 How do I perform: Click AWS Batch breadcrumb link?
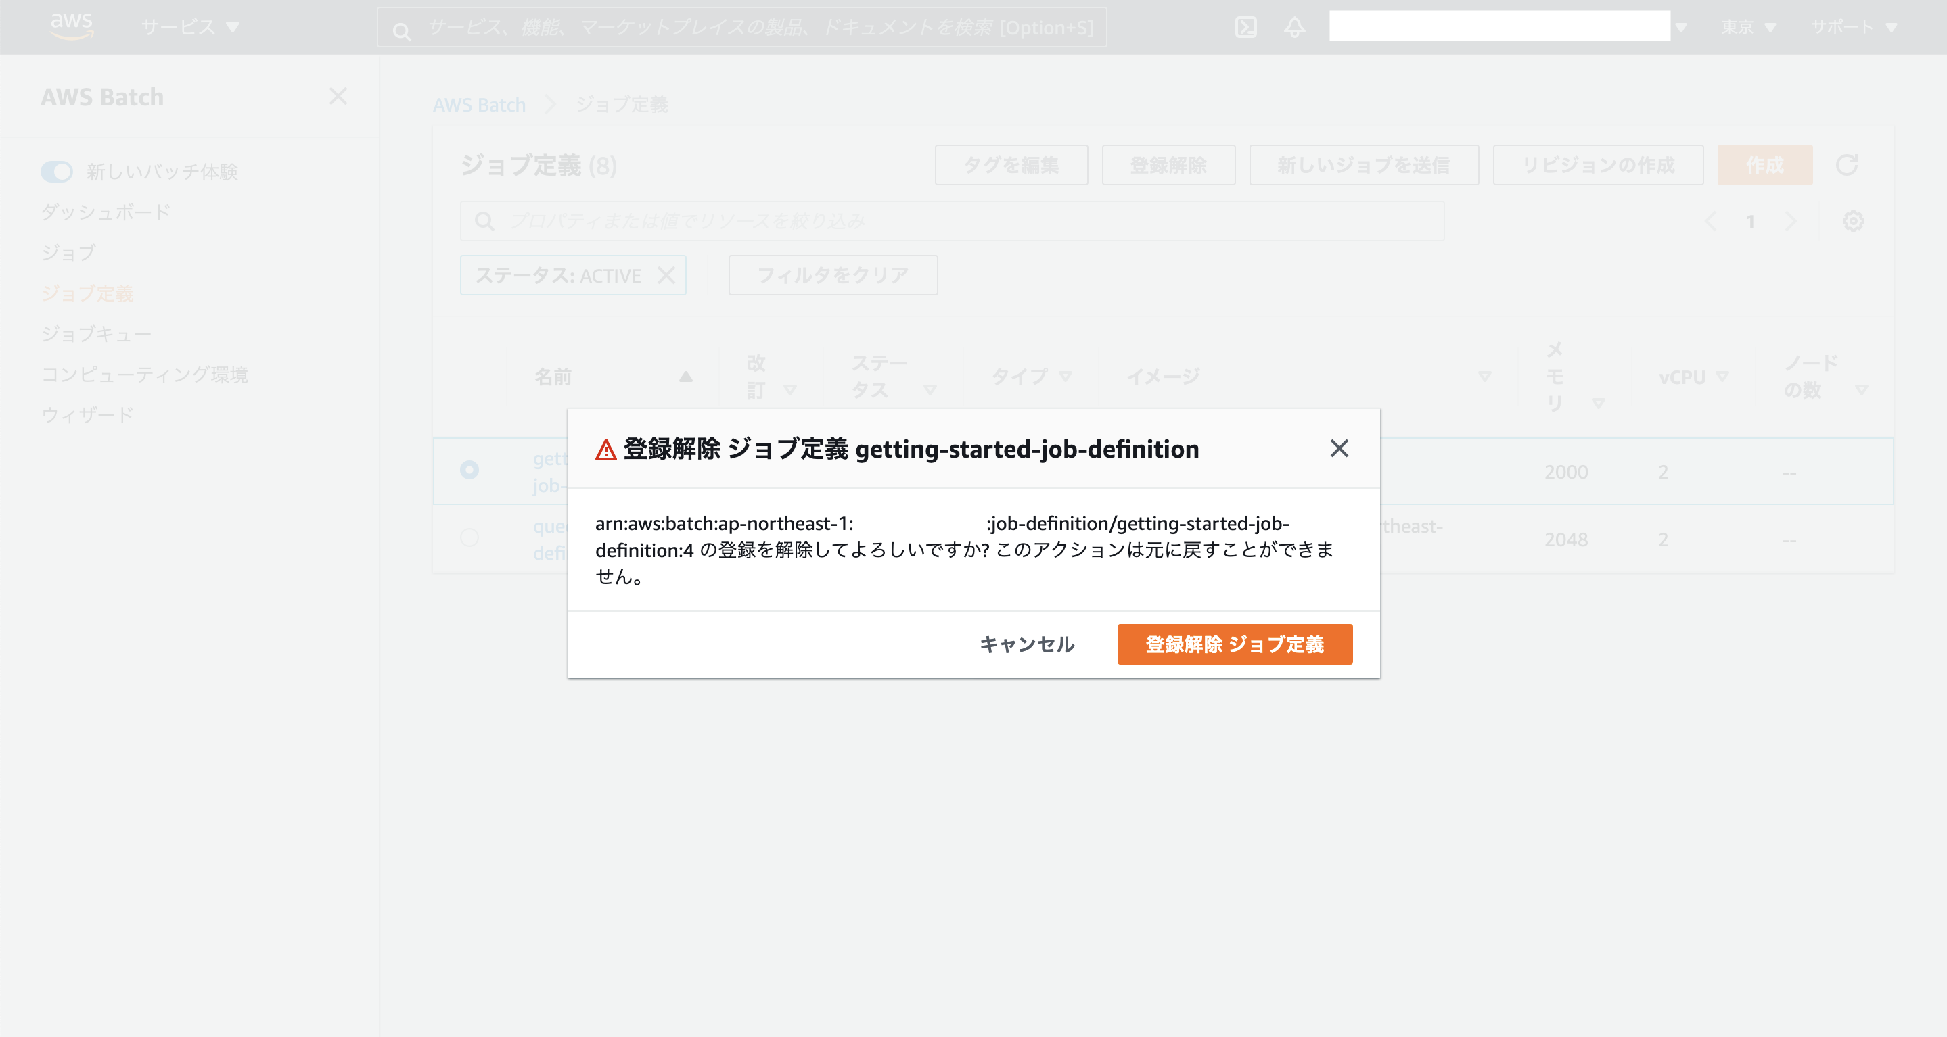[479, 105]
